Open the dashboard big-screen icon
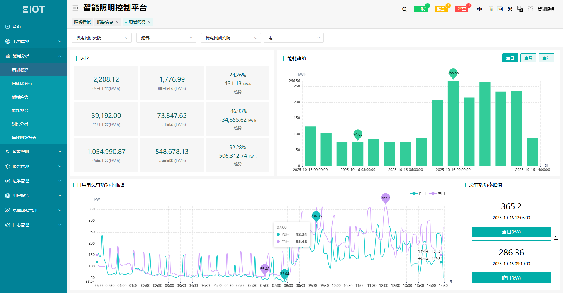 (500, 9)
